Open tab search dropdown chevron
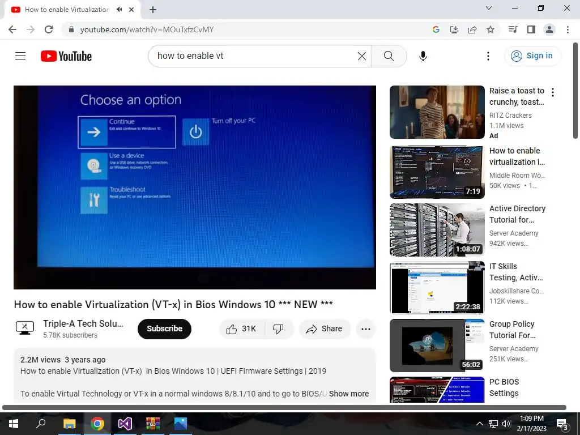 tap(489, 8)
